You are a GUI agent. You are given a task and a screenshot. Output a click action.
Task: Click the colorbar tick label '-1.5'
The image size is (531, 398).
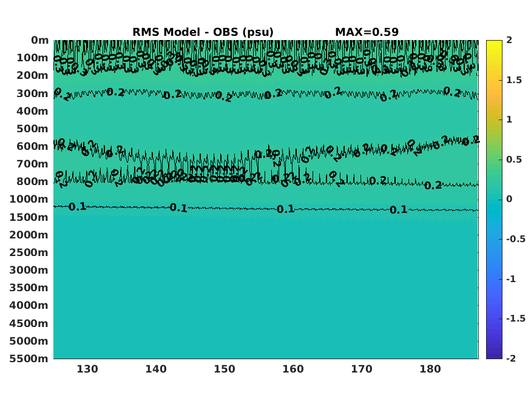click(x=516, y=319)
